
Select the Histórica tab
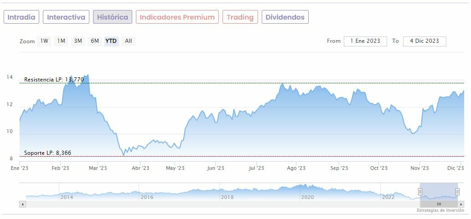(x=113, y=17)
